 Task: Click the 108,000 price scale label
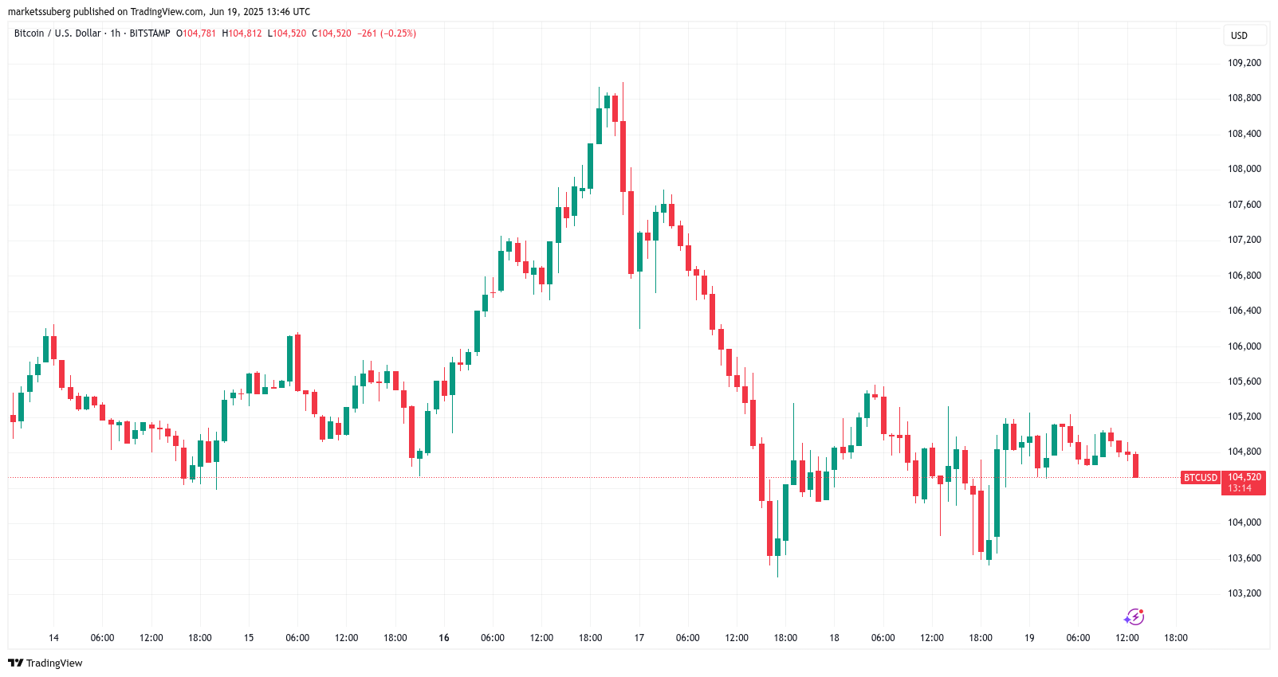(1244, 169)
